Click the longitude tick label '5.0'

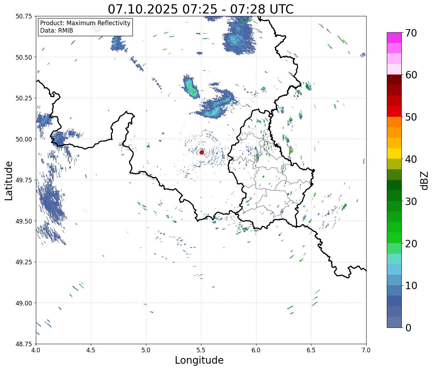click(x=146, y=350)
